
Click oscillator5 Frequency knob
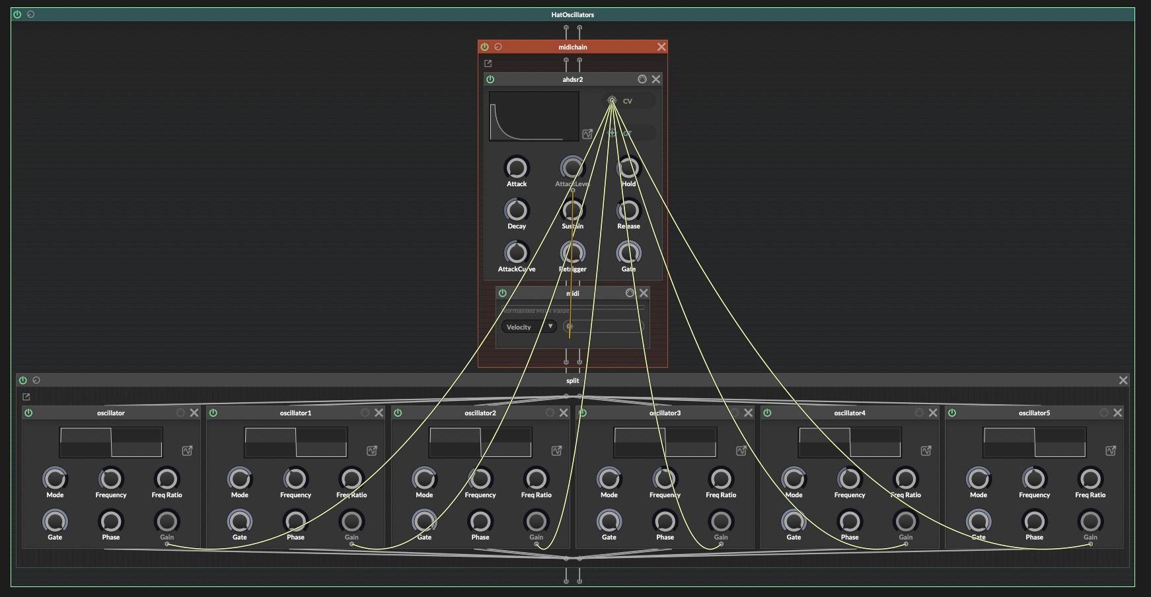(1034, 479)
